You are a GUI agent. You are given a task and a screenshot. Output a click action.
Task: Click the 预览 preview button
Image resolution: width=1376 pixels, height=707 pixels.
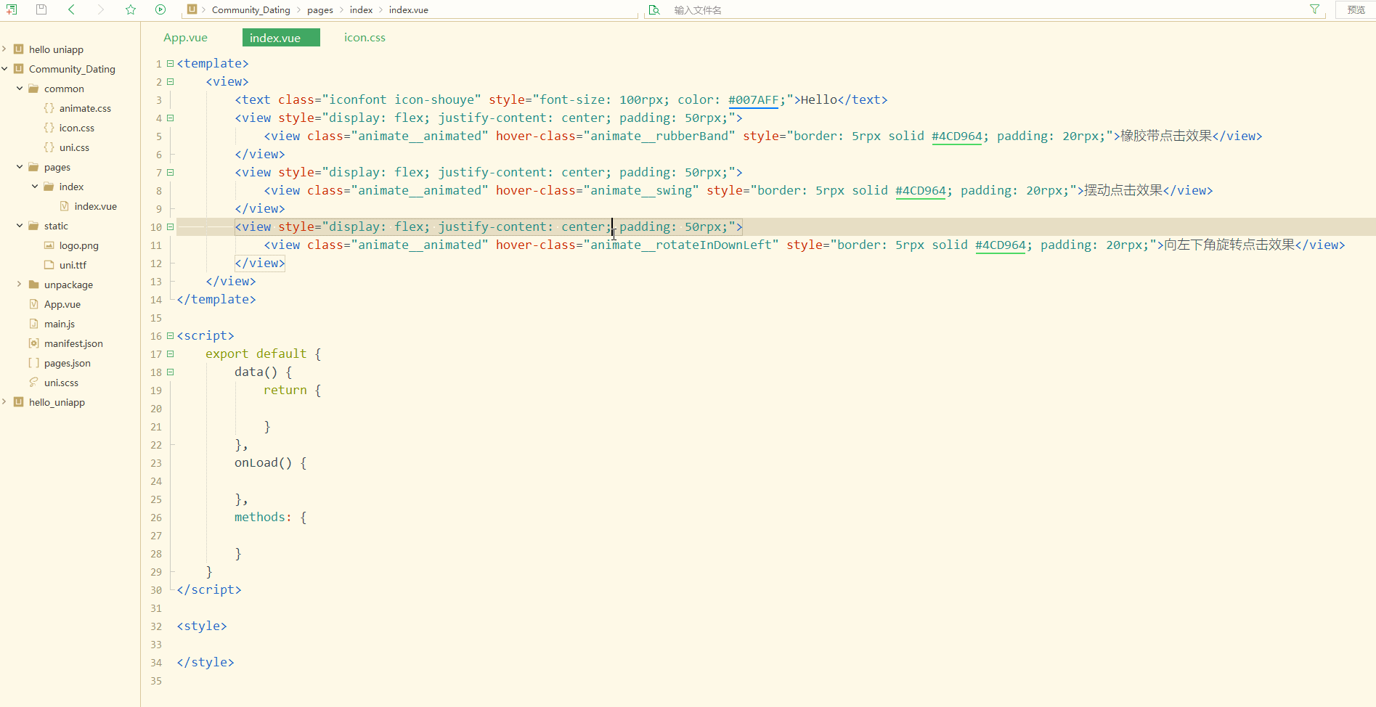[x=1356, y=9]
